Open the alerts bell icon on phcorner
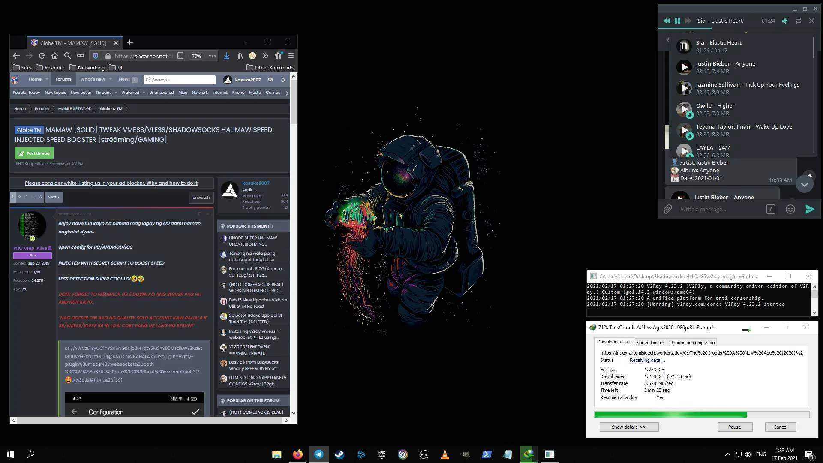Viewport: 823px width, 463px height. [x=283, y=80]
